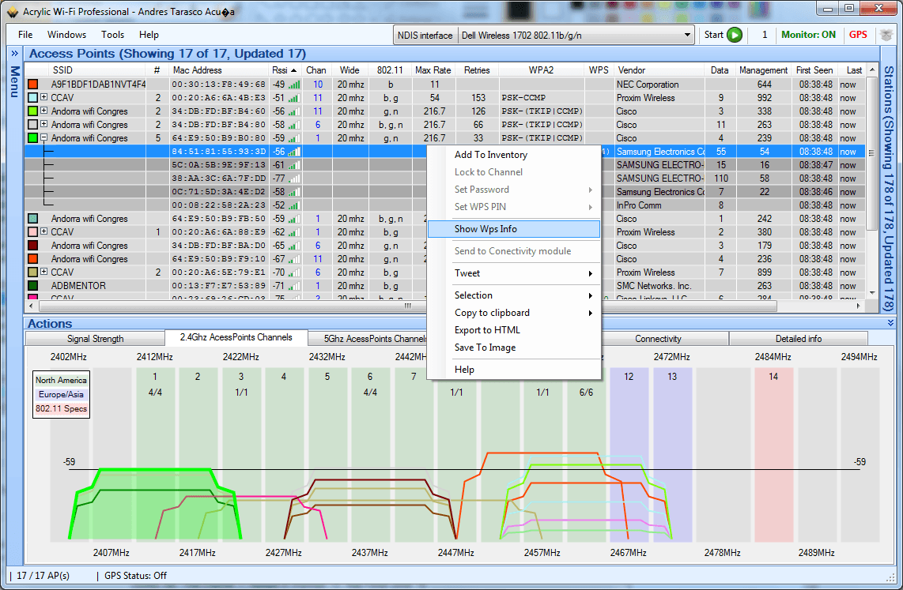Image resolution: width=903 pixels, height=590 pixels.
Task: Open the Windows menu
Action: (66, 35)
